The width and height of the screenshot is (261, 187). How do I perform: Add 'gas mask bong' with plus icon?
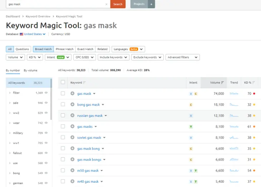pos(73,148)
